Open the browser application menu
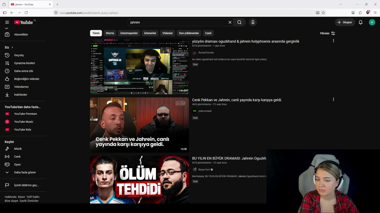Viewport: 380px width, 213px height. [x=375, y=13]
